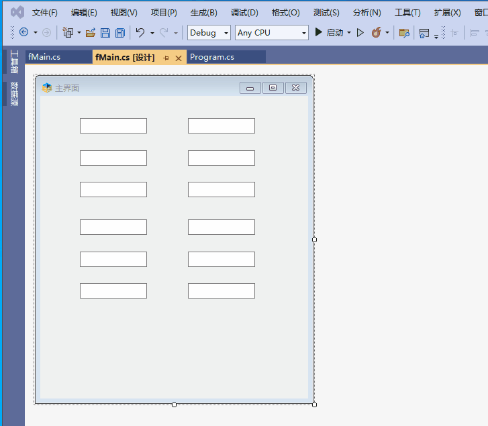
Task: Open the find in files folder icon
Action: (x=404, y=33)
